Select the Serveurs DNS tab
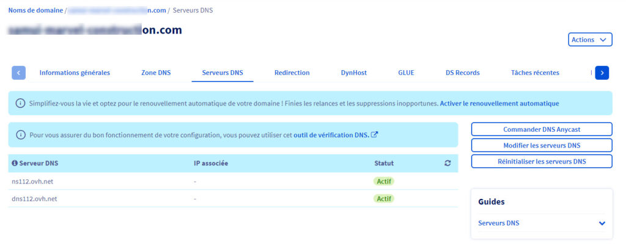This screenshot has width=626, height=247. coord(223,73)
